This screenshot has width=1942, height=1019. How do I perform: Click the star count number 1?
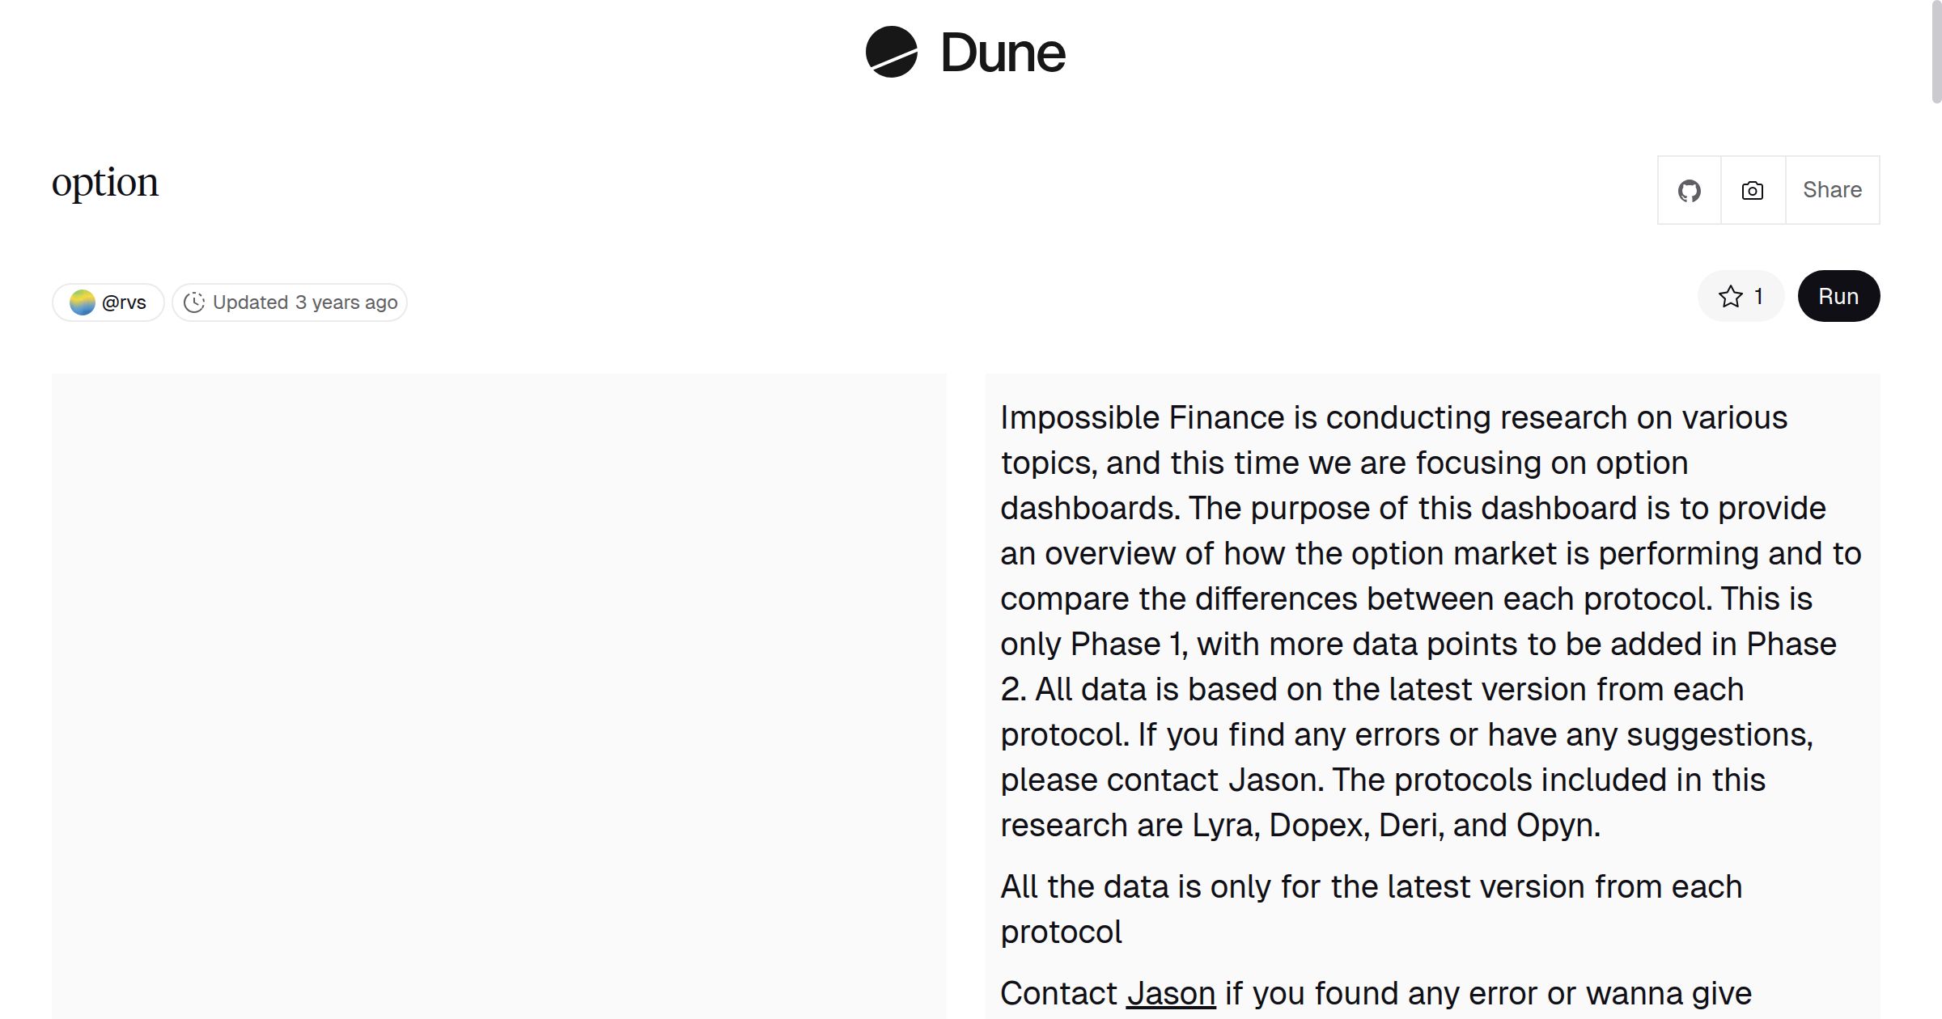click(1758, 297)
